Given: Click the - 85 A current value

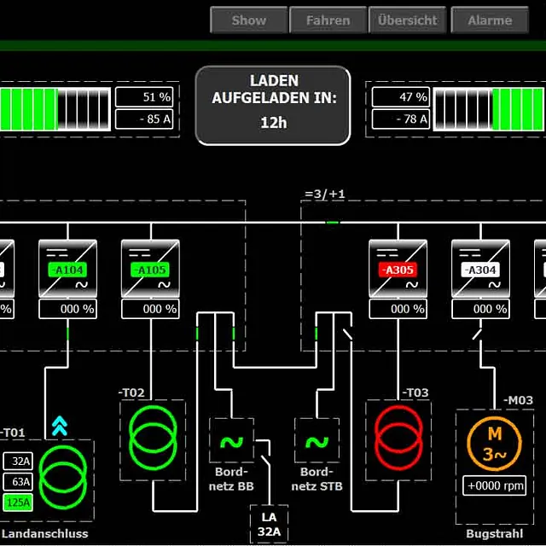Looking at the screenshot, I should click(144, 119).
